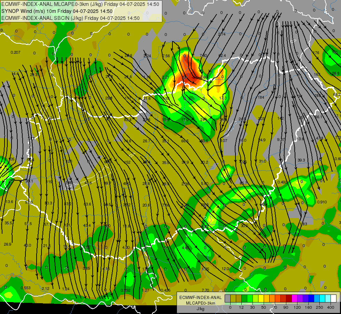Click the map value '0.492'
341x314 pixels.
tap(282, 182)
